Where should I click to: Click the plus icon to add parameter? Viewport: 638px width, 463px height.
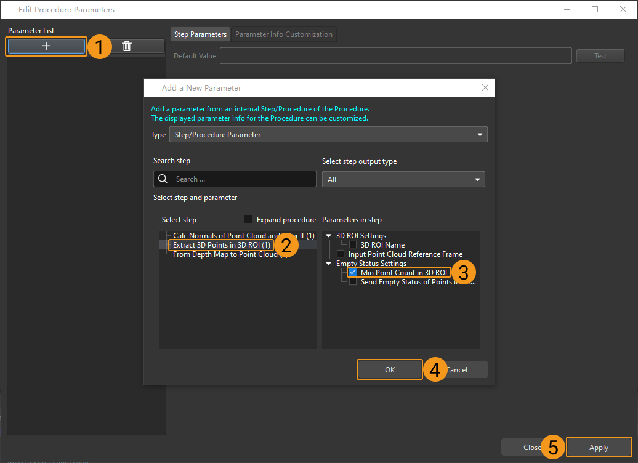coord(46,46)
